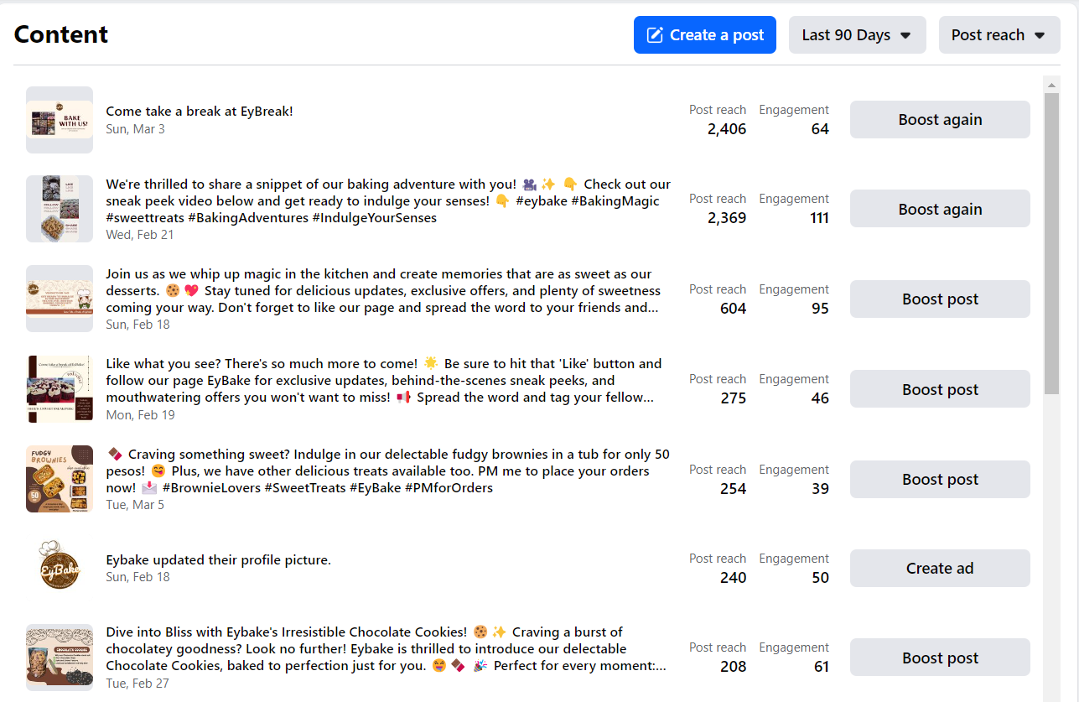Click the content list vertical scrollbar
This screenshot has width=1079, height=702.
[x=1051, y=243]
